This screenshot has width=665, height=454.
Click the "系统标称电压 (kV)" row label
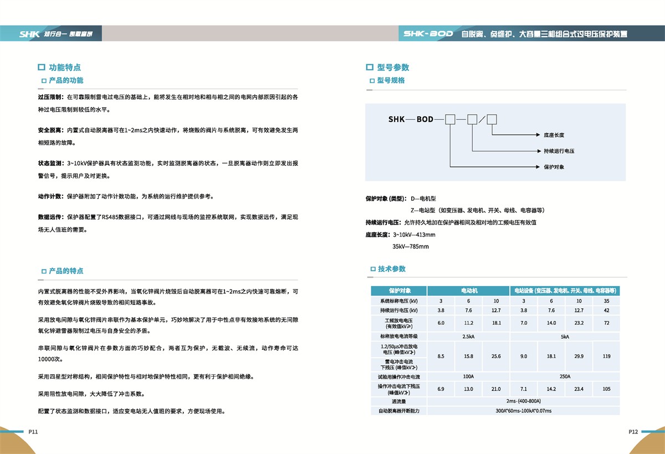point(399,300)
